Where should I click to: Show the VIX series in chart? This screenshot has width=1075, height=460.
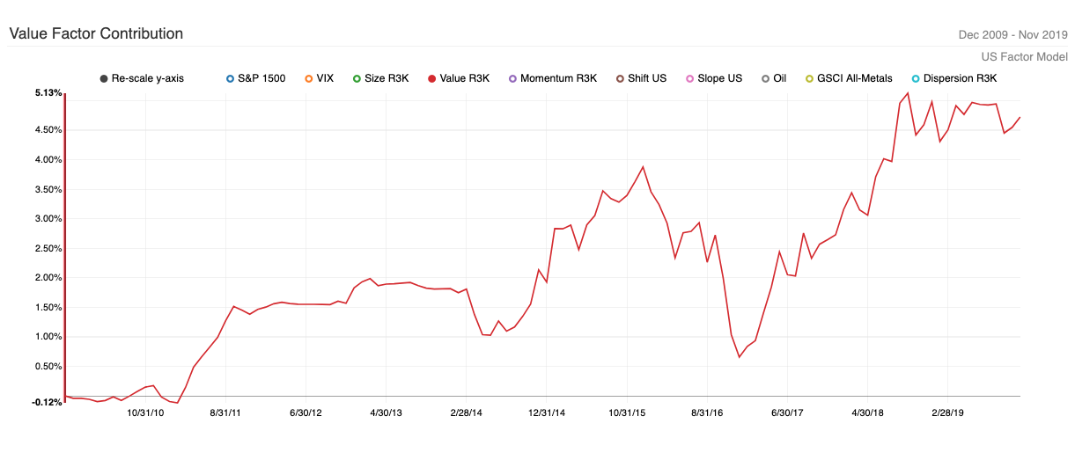coord(319,78)
